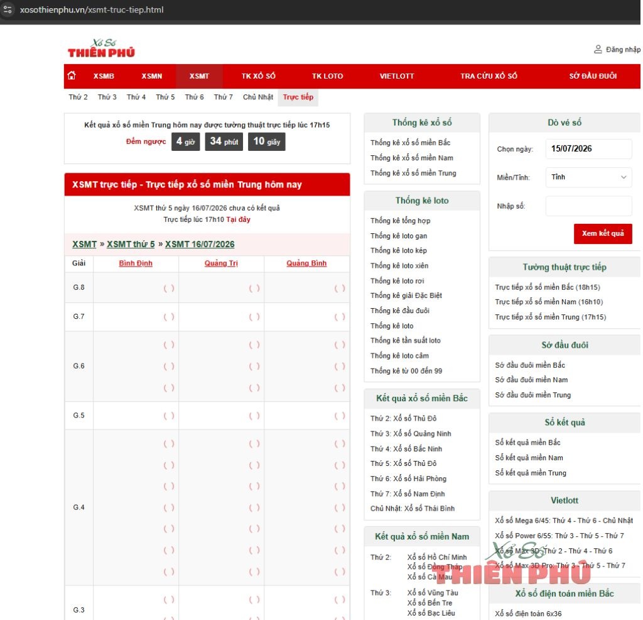643x620 pixels.
Task: Click the XSMT breadcrumb link
Action: [x=85, y=244]
